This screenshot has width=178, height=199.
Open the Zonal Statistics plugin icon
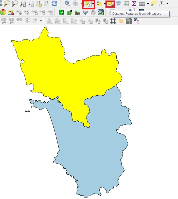click(137, 21)
